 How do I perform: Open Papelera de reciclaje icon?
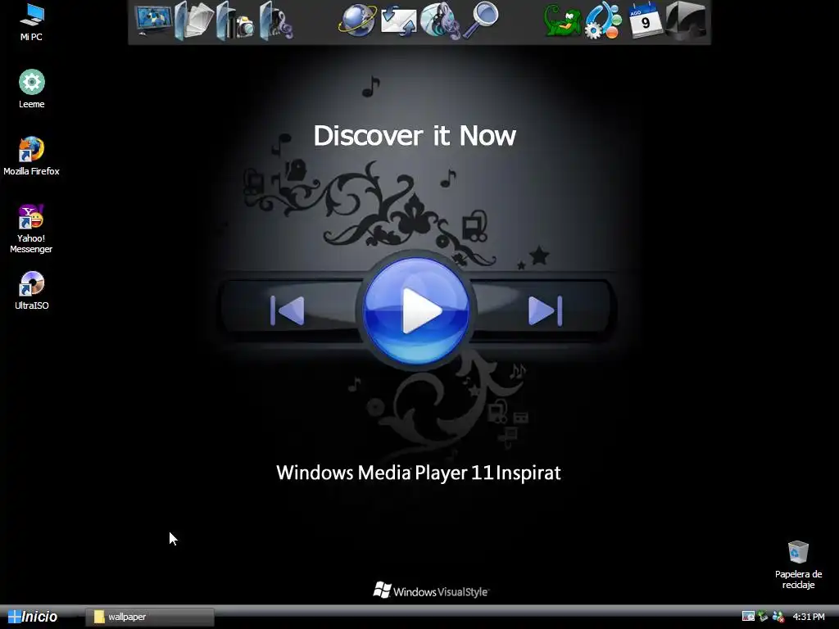click(798, 564)
